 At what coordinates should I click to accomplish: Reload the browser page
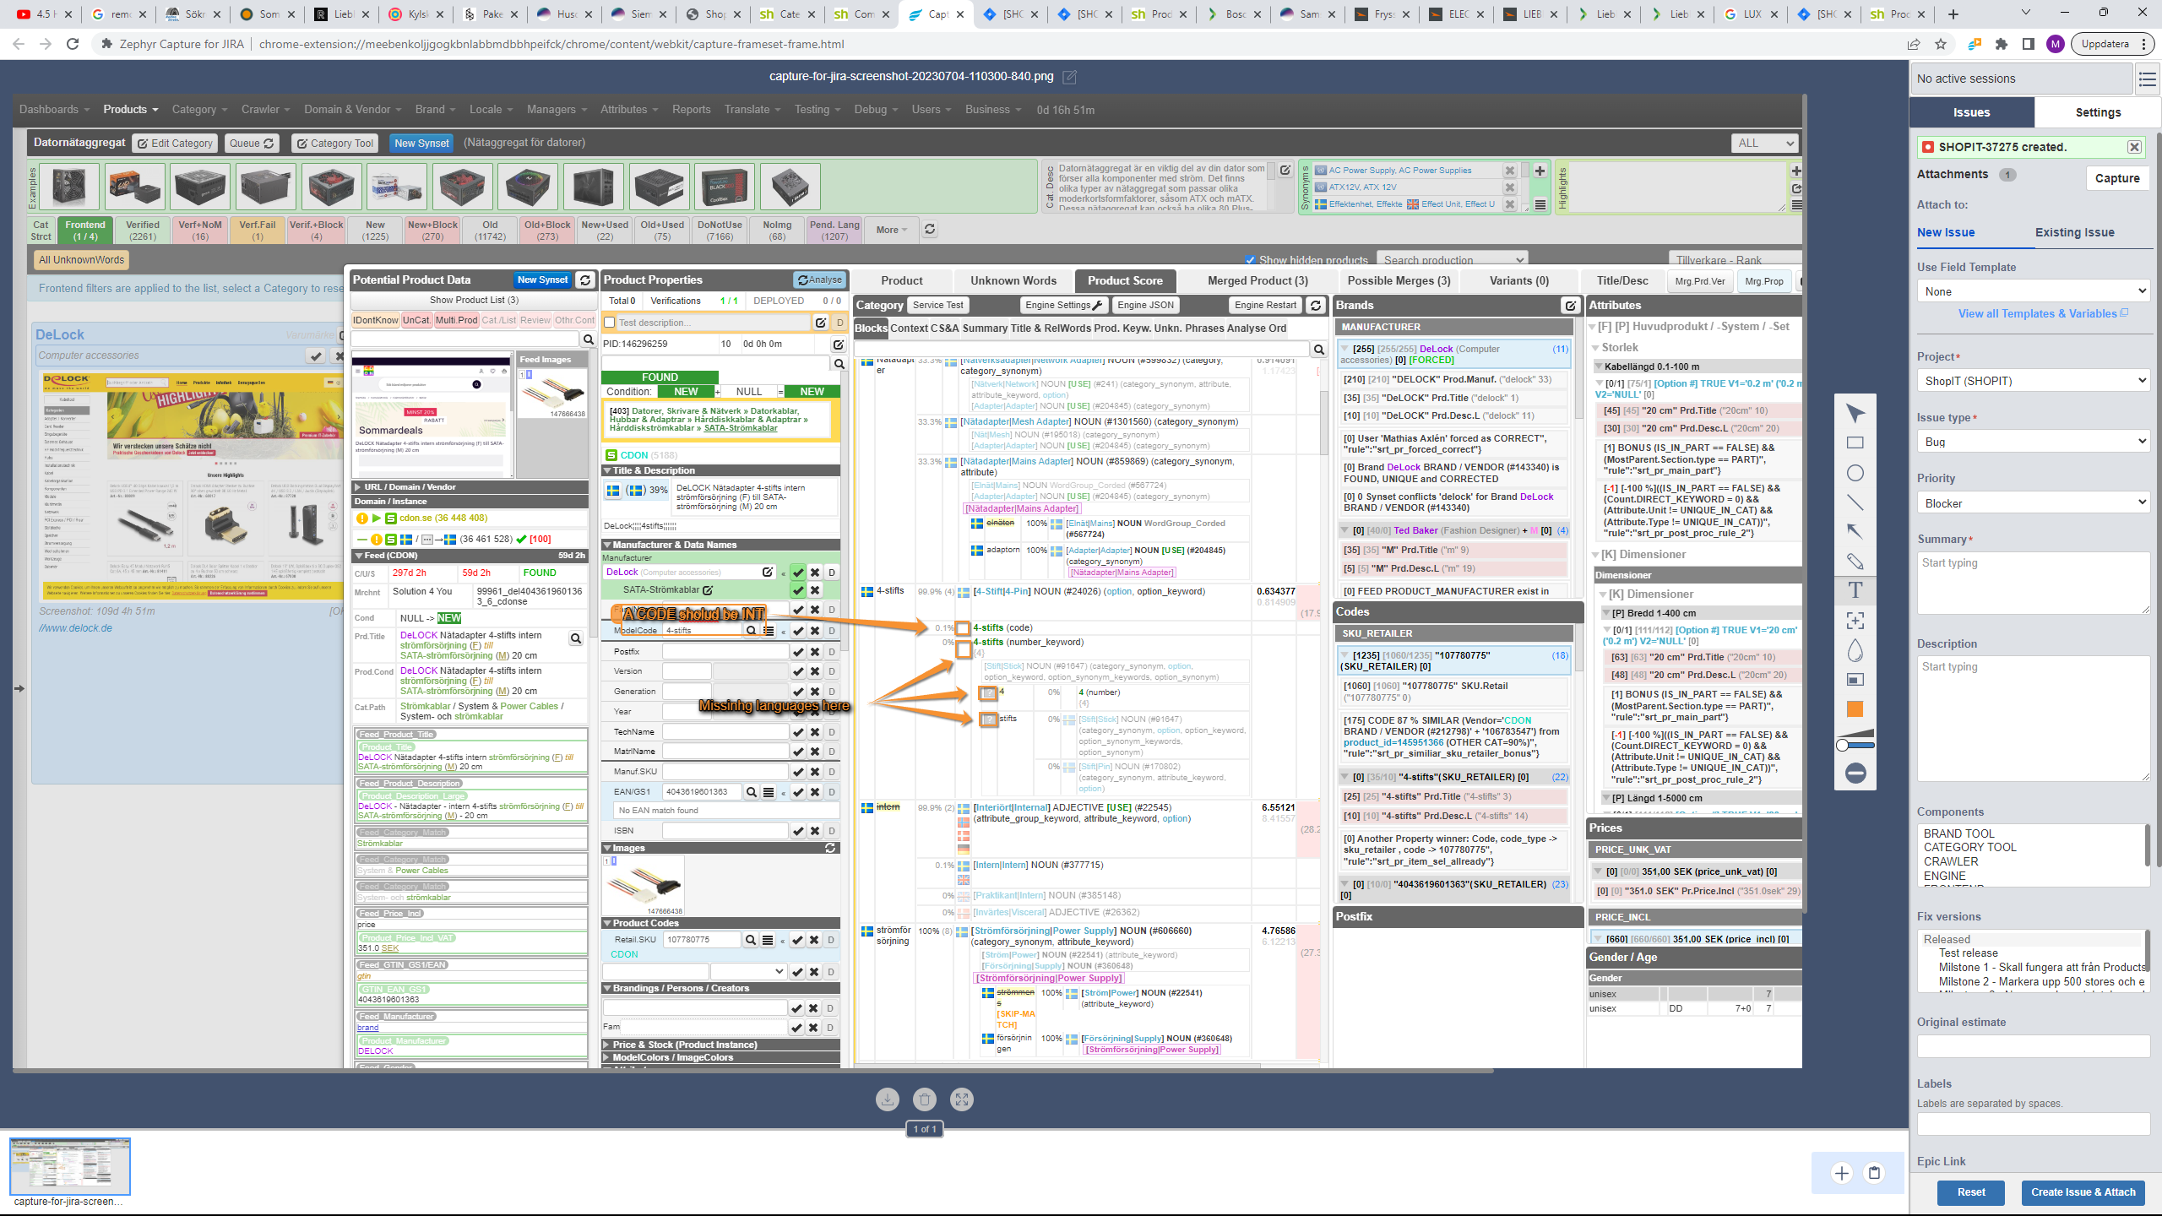(73, 44)
